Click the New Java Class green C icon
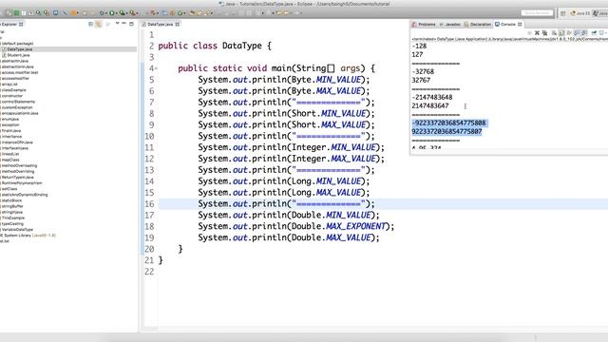Screen dimensions: 608x342 [x=180, y=12]
